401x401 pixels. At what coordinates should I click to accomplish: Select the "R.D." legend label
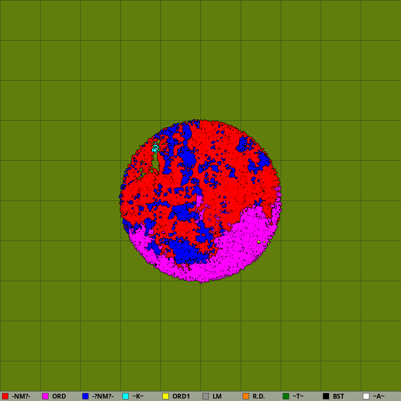259,396
